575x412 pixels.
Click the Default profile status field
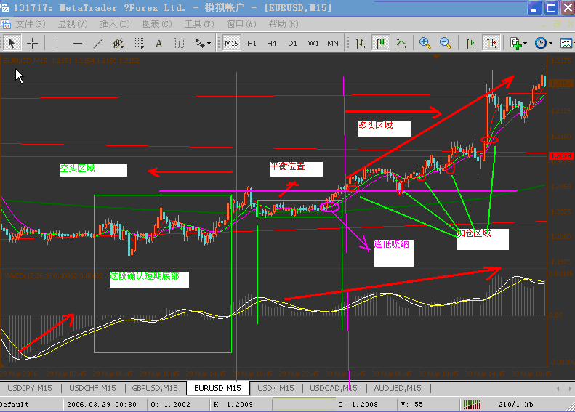coord(31,404)
